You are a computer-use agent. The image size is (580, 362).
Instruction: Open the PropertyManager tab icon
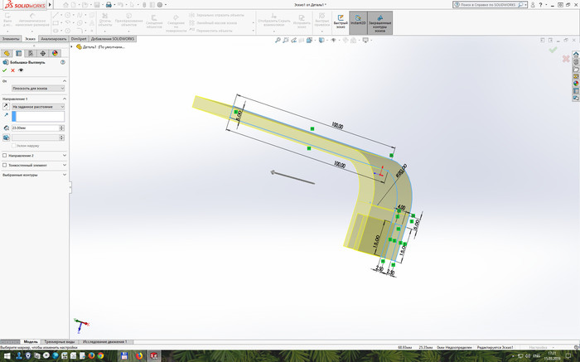tap(18, 53)
